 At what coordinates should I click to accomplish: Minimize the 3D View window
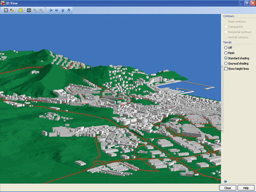coord(241,3)
